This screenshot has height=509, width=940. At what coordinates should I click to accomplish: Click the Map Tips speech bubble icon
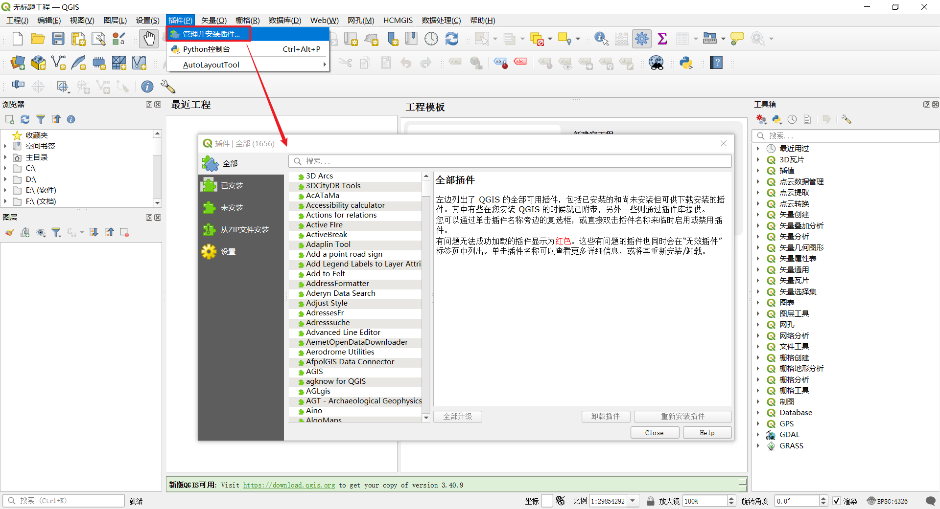click(x=737, y=39)
